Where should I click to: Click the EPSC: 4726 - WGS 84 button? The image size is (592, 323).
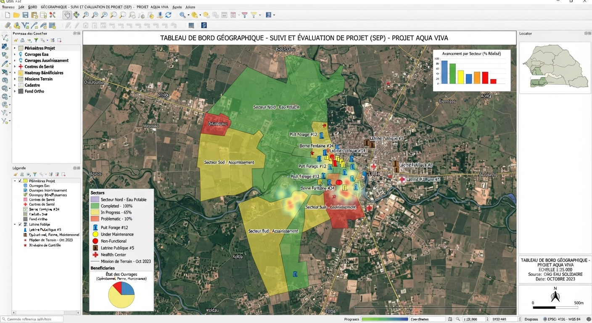pyautogui.click(x=562, y=319)
